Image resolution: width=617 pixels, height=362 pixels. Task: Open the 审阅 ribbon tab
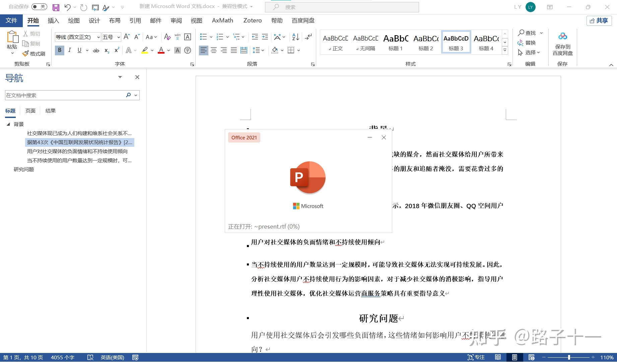176,20
